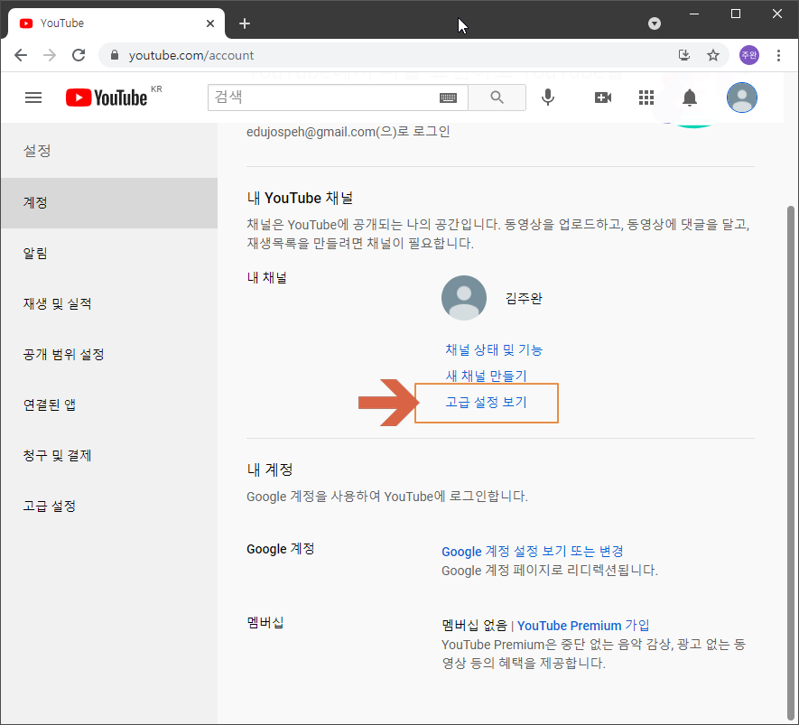The image size is (799, 725).
Task: Click the 김주완 channel name
Action: (524, 298)
